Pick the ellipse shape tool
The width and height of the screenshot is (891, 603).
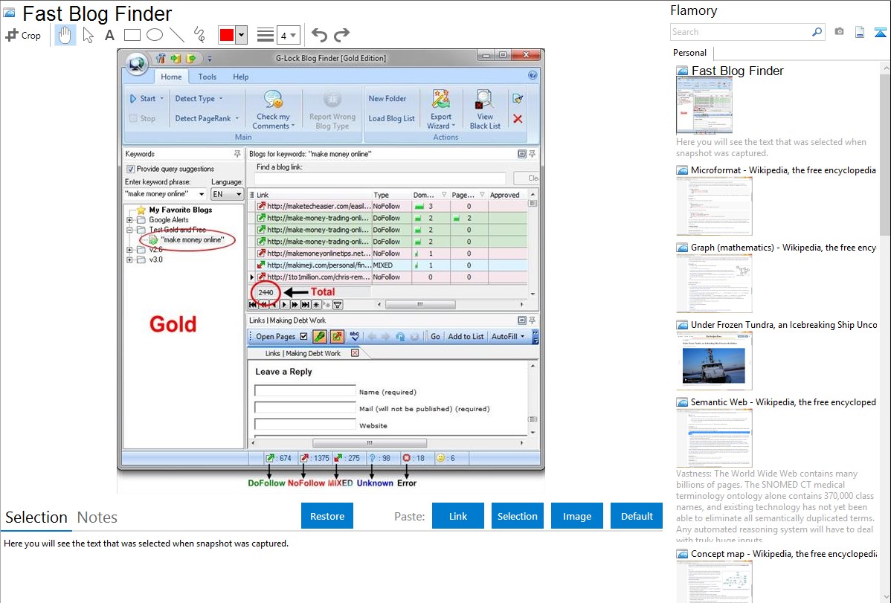click(x=155, y=35)
